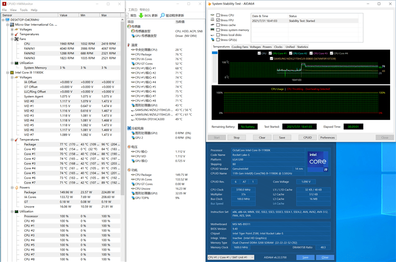The width and height of the screenshot is (396, 262).
Task: Click the 冷却风扇 fan icon
Action: click(129, 128)
